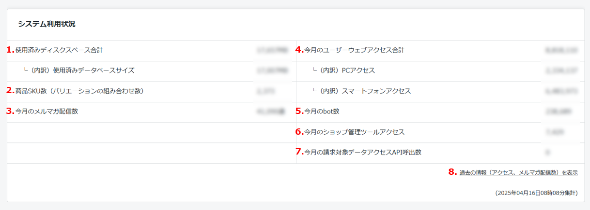Open the past access and mail magazine info link
The width and height of the screenshot is (590, 210).
coord(518,172)
